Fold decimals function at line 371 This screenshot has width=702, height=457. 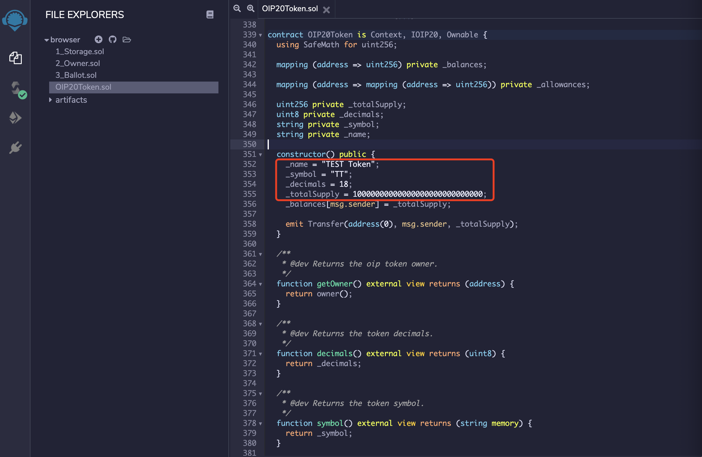[x=260, y=354]
